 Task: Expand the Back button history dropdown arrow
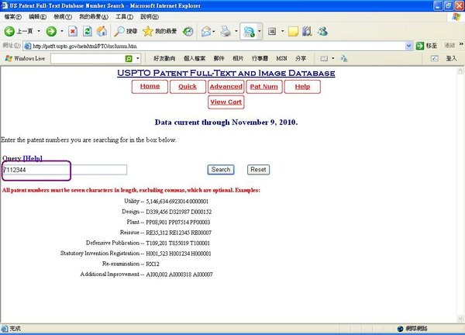point(39,31)
